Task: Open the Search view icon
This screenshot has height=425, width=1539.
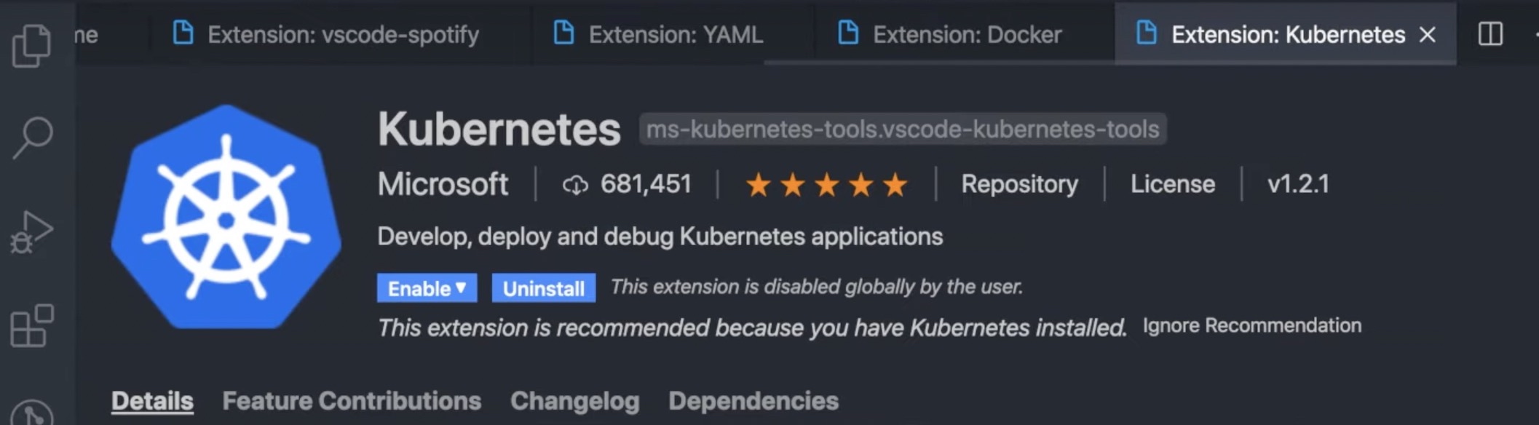Action: tap(32, 137)
